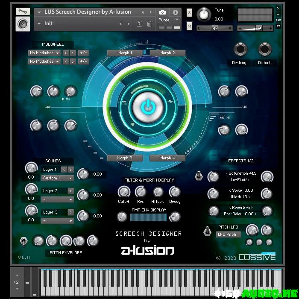Click the EFFECTS 1/2 page label
This screenshot has height=299, width=299.
[x=241, y=161]
